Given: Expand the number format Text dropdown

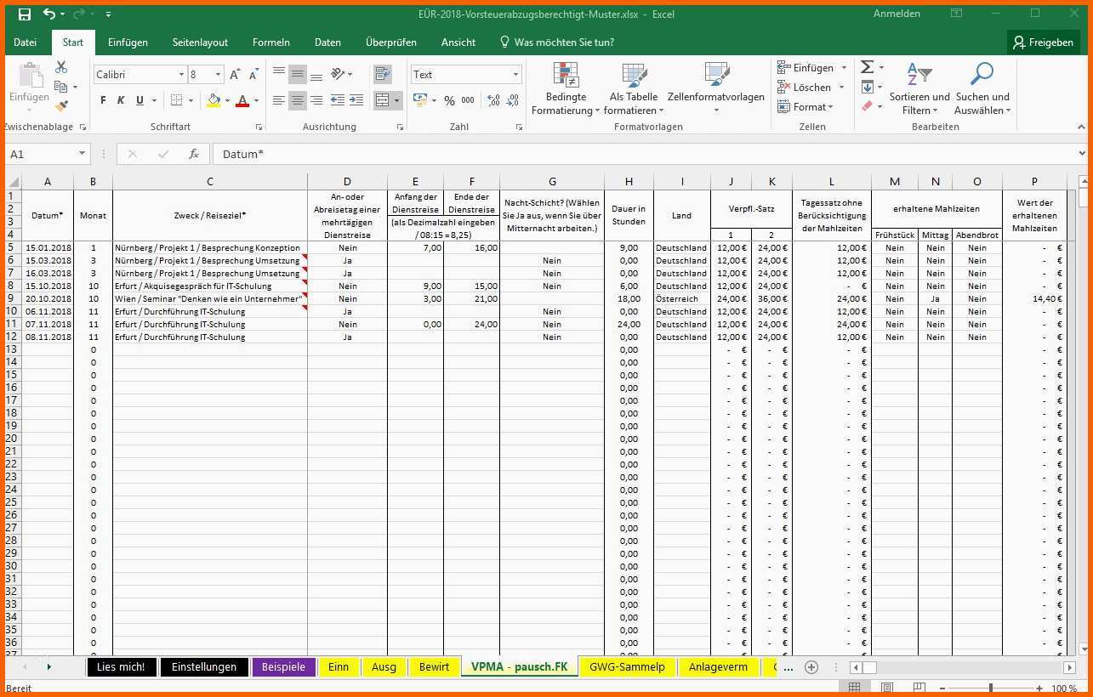Looking at the screenshot, I should 515,75.
